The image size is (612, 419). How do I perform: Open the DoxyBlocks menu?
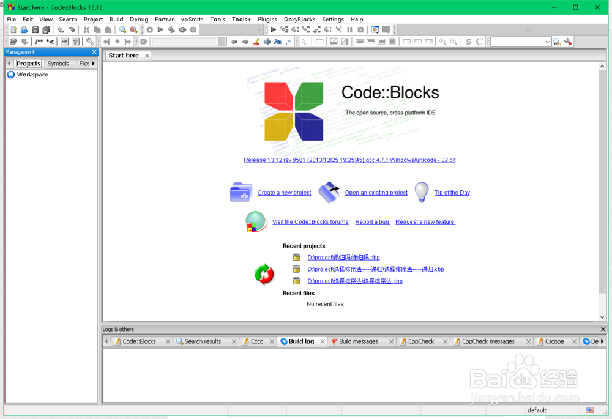[x=299, y=19]
